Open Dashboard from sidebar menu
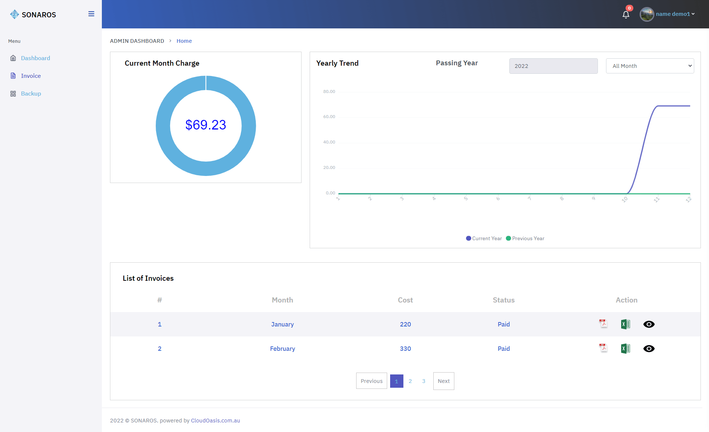Screen dimensions: 709x432 [35, 58]
